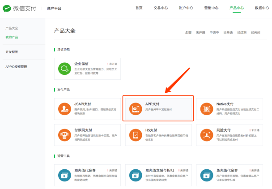Click 未开通 status tag on 企业微信 card
This screenshot has width=272, height=189.
[112, 64]
